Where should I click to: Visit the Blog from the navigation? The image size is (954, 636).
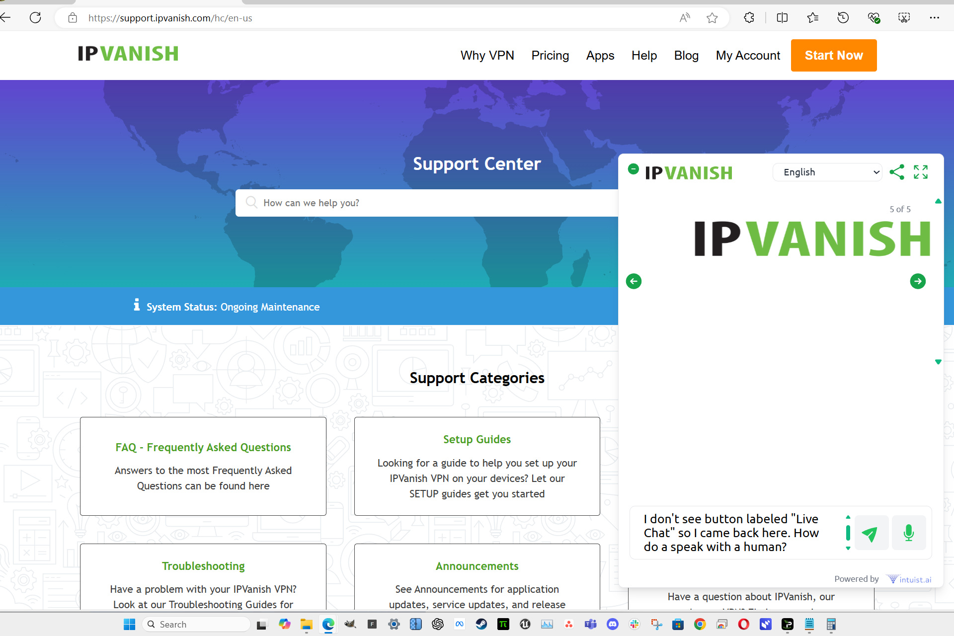pos(686,55)
